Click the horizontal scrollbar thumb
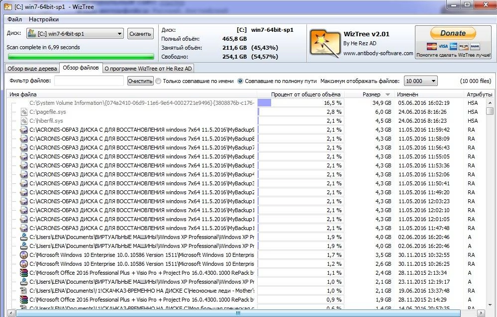497x317 pixels. [238, 313]
